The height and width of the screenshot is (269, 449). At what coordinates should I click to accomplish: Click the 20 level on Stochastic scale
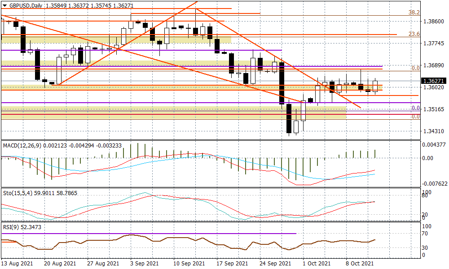[x=425, y=214]
